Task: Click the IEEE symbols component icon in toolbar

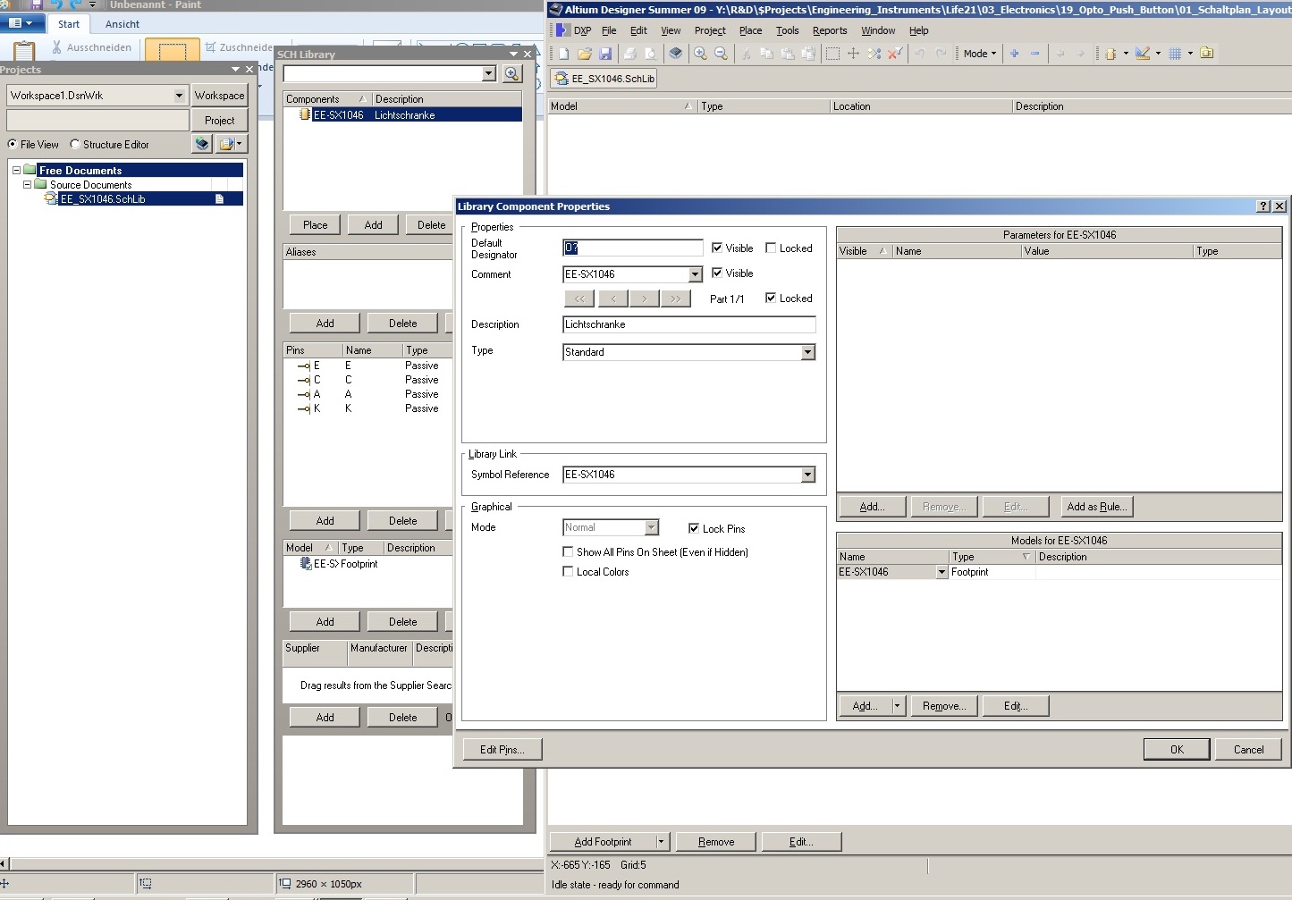Action: [1110, 54]
